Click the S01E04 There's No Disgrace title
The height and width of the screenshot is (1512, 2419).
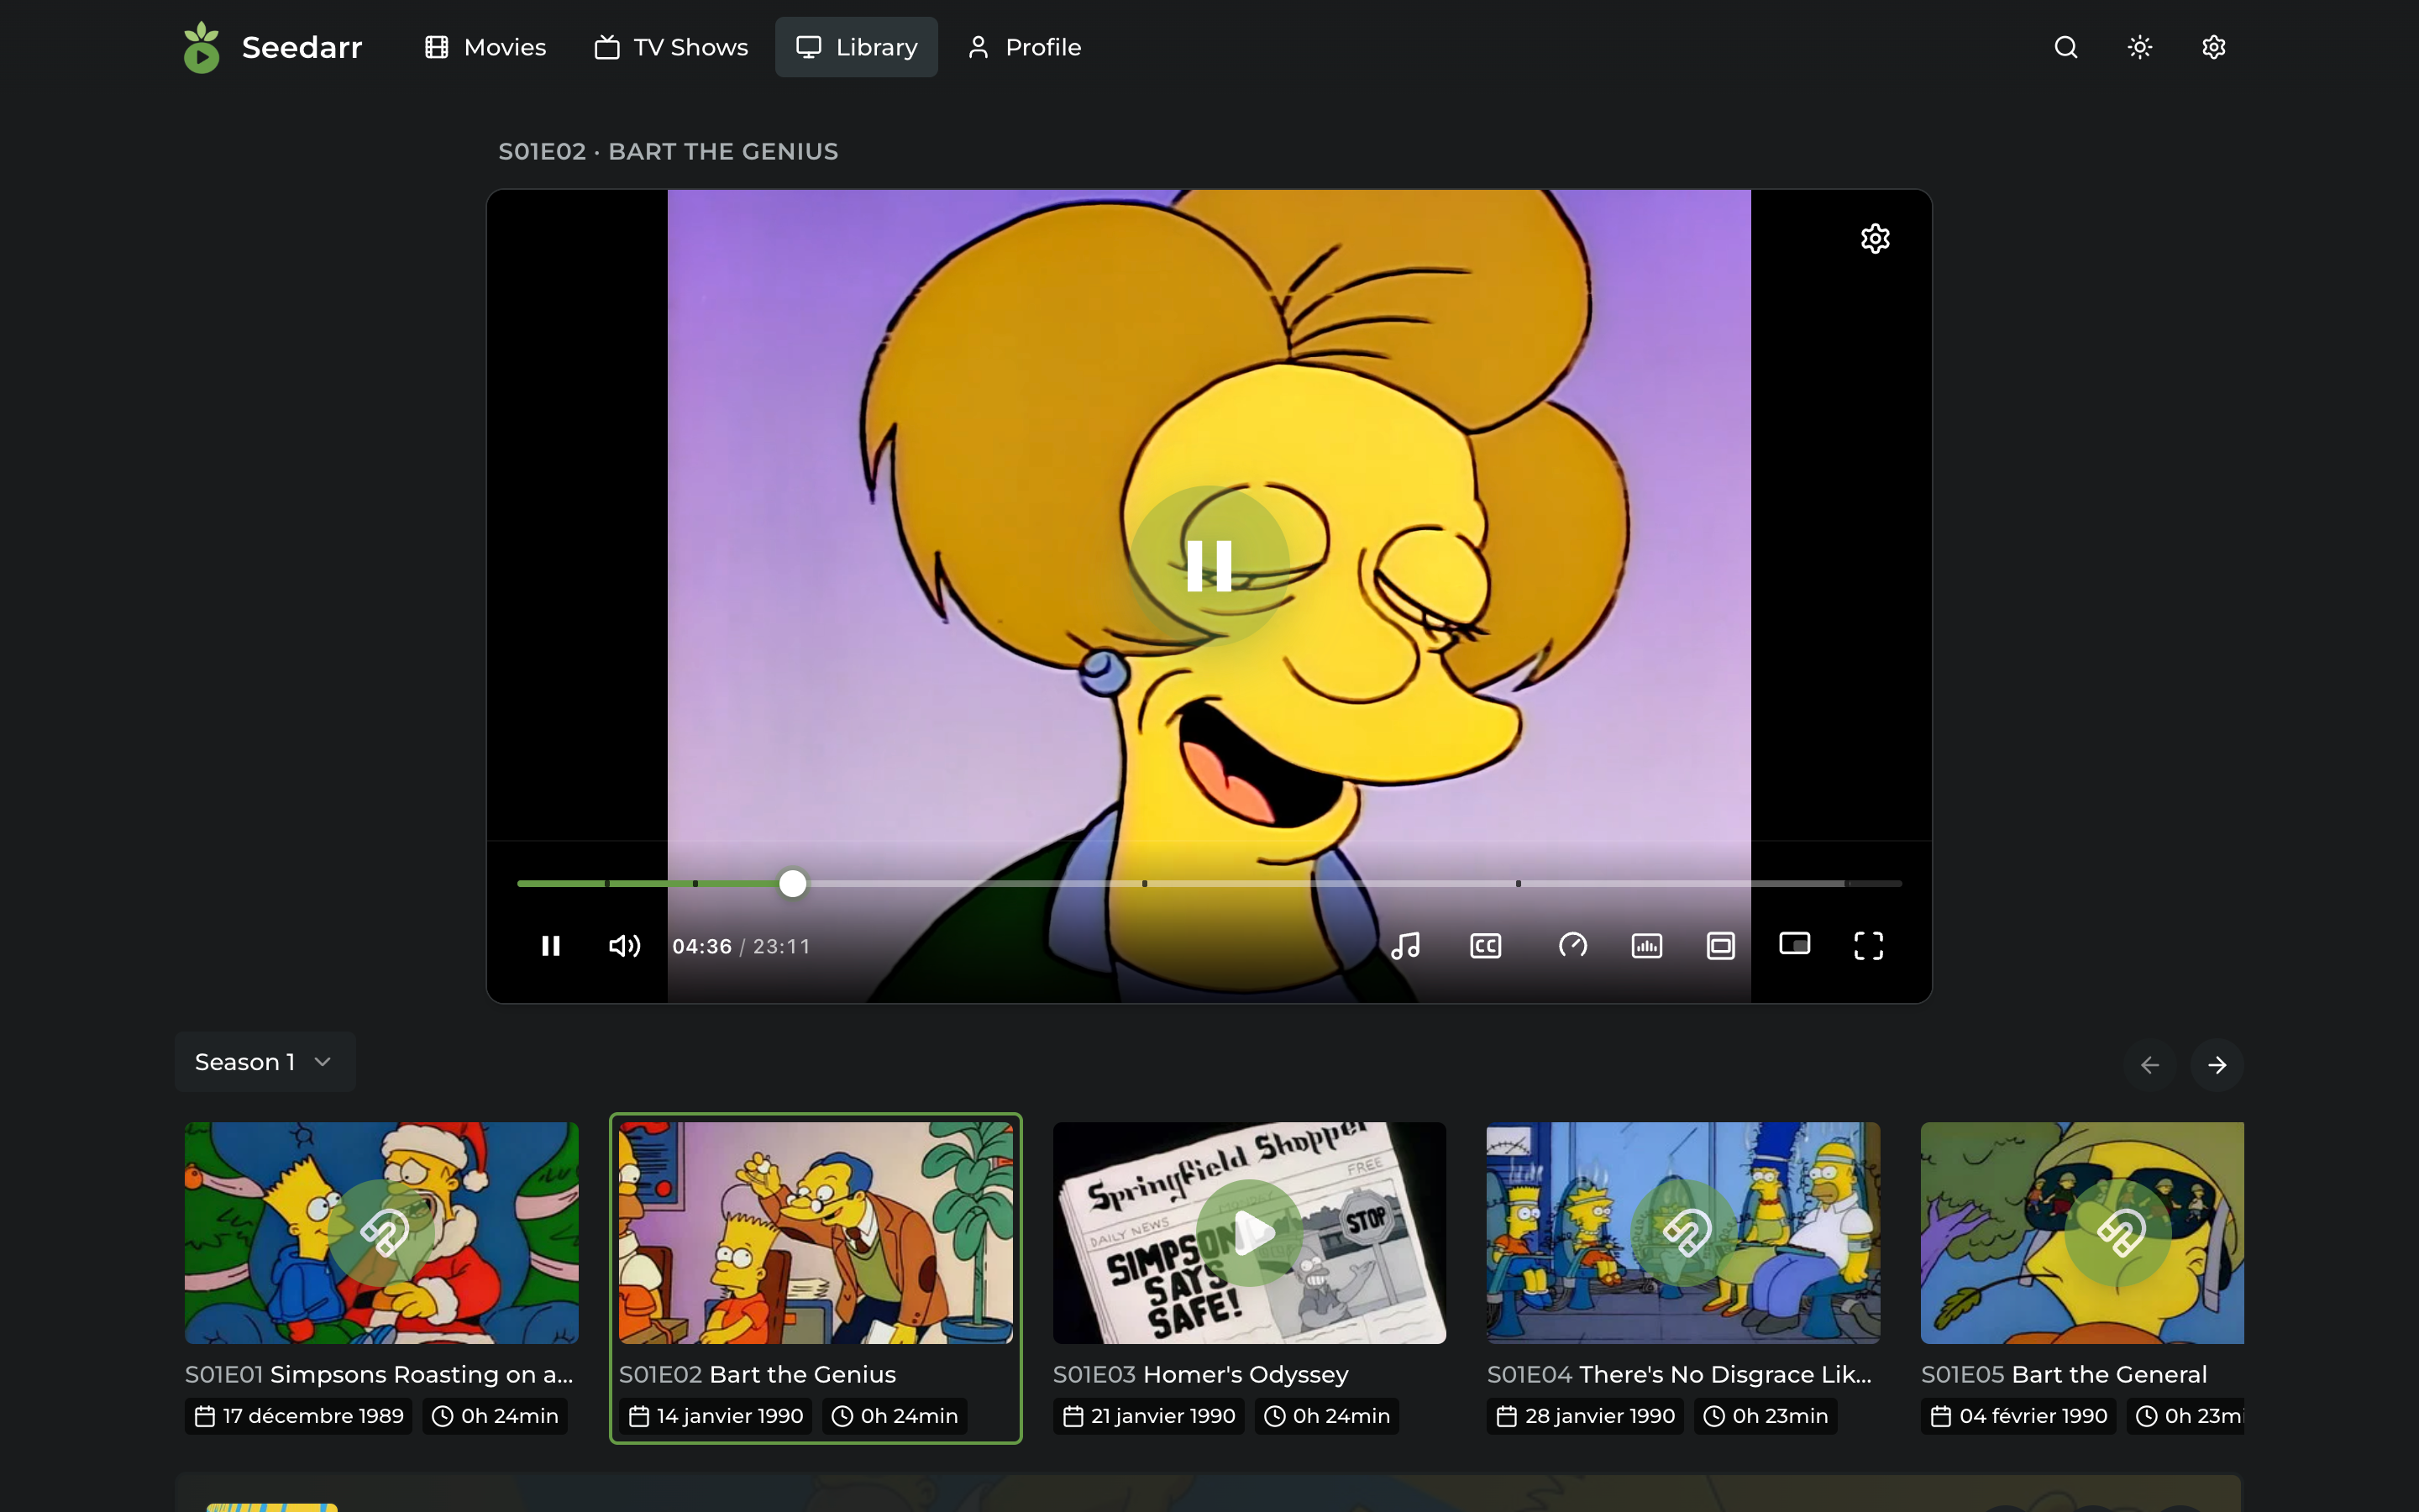pos(1679,1375)
